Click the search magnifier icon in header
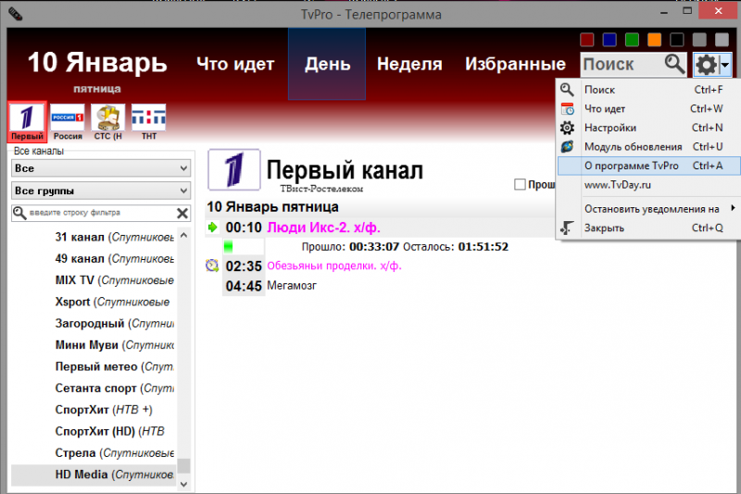This screenshot has height=494, width=741. (674, 64)
